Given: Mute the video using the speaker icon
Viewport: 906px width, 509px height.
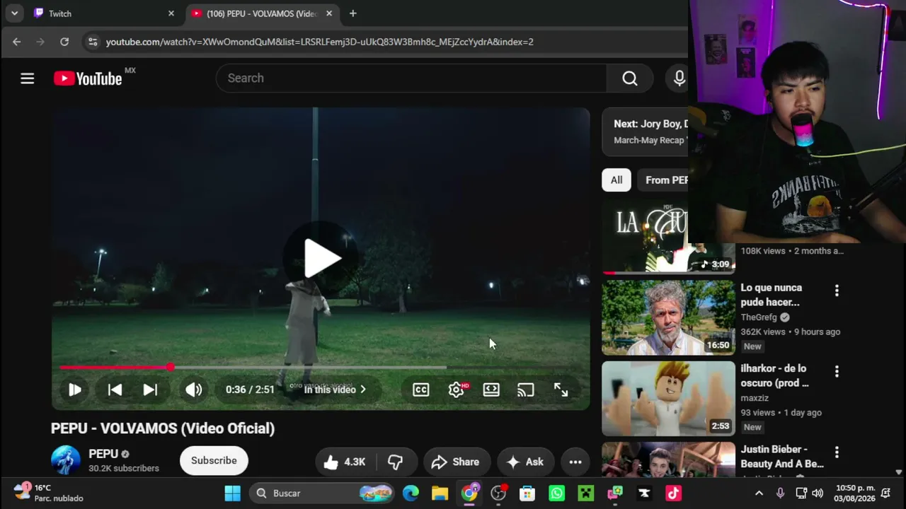Looking at the screenshot, I should click(193, 390).
